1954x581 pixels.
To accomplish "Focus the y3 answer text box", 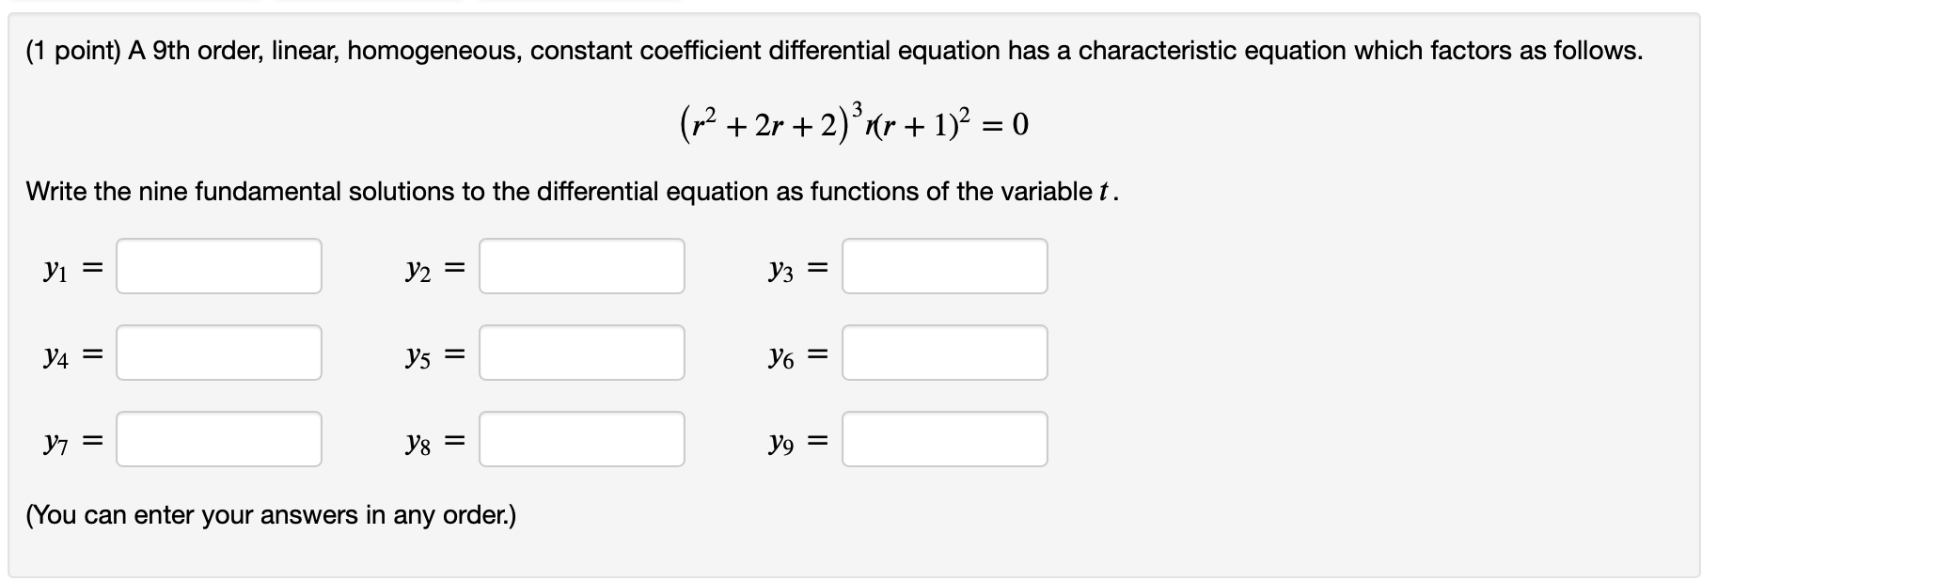I will tap(945, 266).
